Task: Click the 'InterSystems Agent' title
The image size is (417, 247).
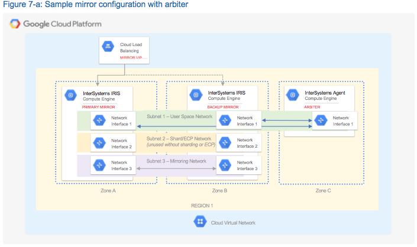Action: [x=325, y=93]
